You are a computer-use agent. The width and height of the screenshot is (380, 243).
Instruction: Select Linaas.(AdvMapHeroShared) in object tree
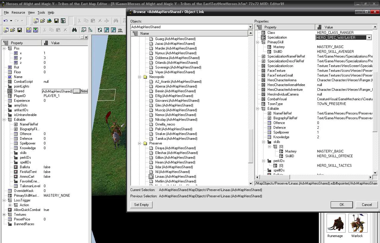coord(175,177)
